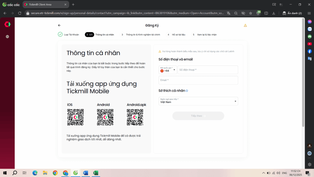Click the Ẩn danh (2) profile button

[x=292, y=13]
